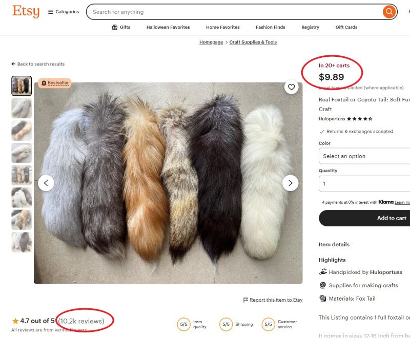This screenshot has height=338, width=410.
Task: Select the first thumbnail of six tails
Action: pyautogui.click(x=22, y=86)
